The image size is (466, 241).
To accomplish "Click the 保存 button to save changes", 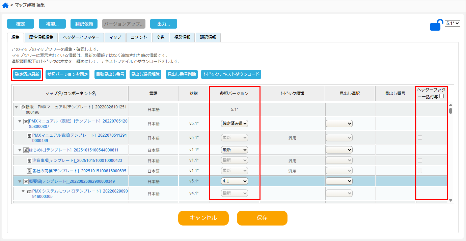I will 262,218.
